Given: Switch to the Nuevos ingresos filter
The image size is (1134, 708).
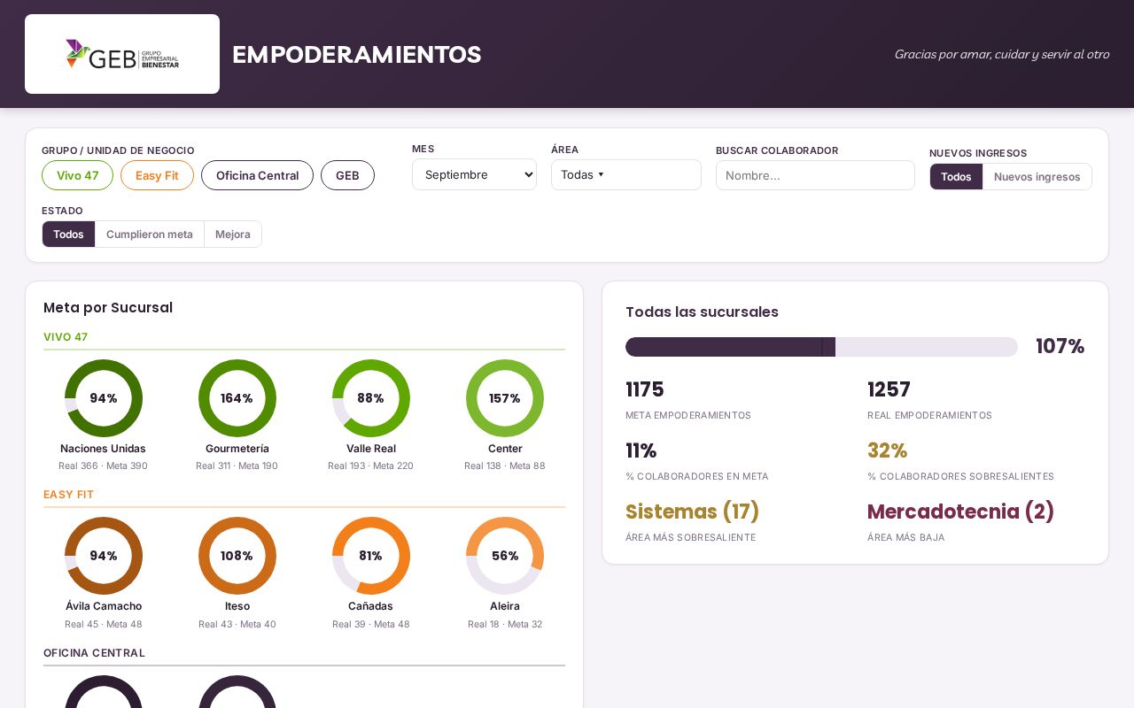Looking at the screenshot, I should (x=1037, y=176).
